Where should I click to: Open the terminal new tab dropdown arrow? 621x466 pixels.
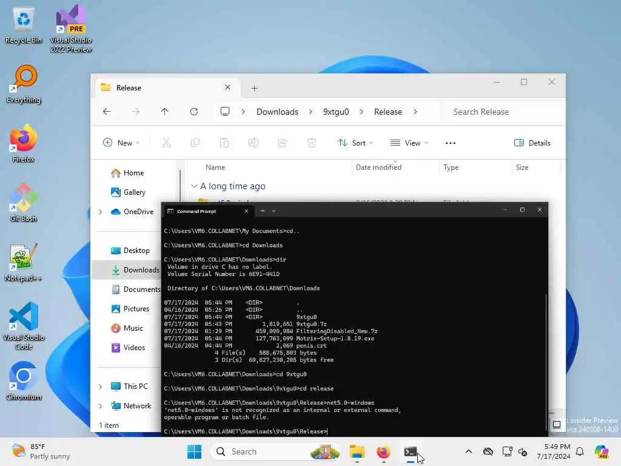274,211
